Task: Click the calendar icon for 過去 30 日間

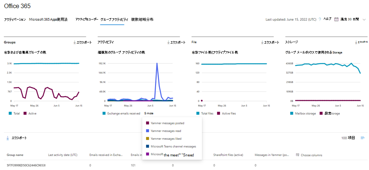Action: 336,19
